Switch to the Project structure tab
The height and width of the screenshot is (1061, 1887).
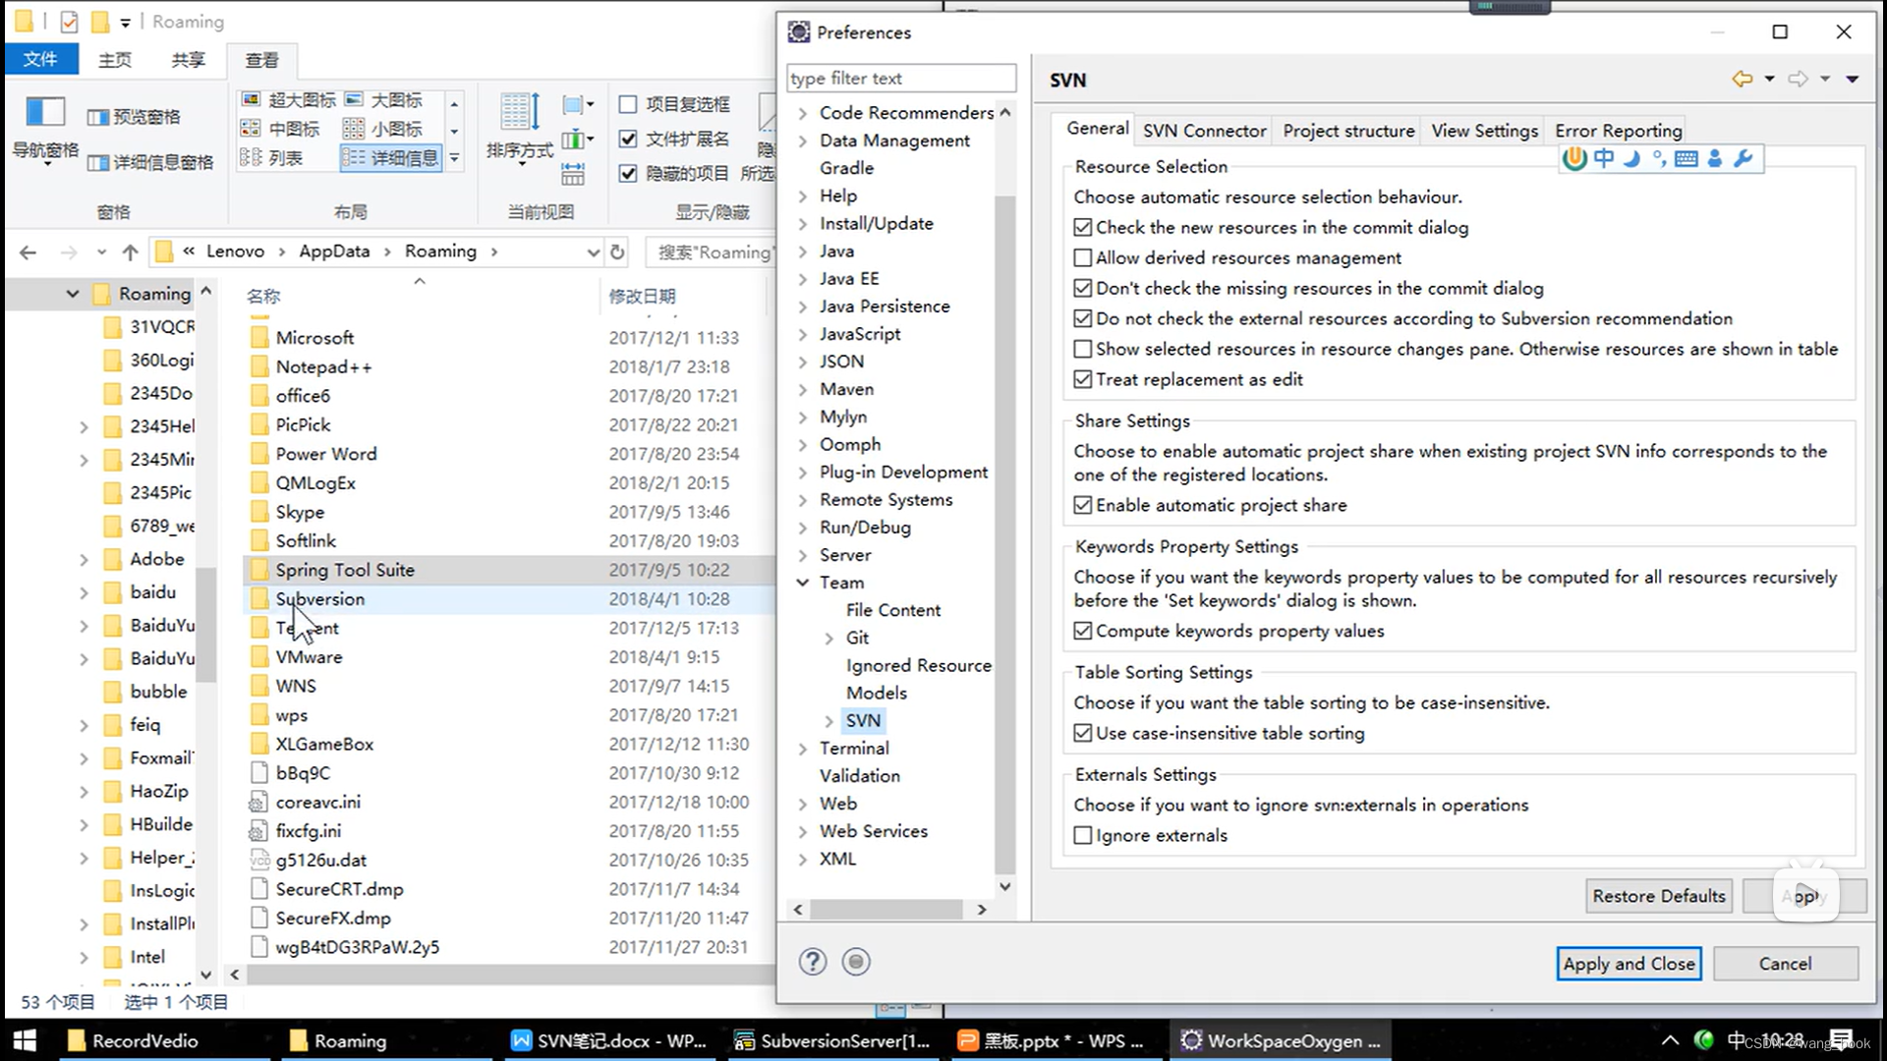[x=1348, y=131]
